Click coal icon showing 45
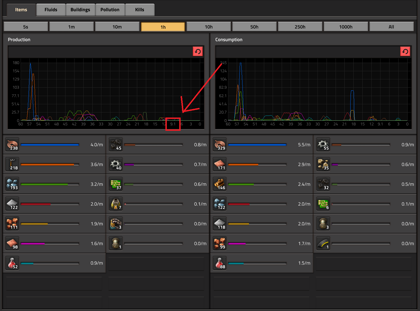This screenshot has width=420, height=311. (116, 145)
